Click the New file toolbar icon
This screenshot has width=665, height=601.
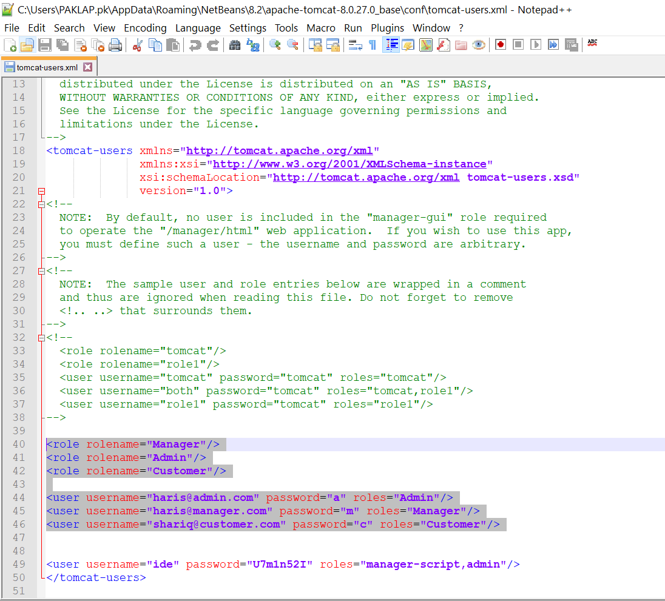point(10,45)
